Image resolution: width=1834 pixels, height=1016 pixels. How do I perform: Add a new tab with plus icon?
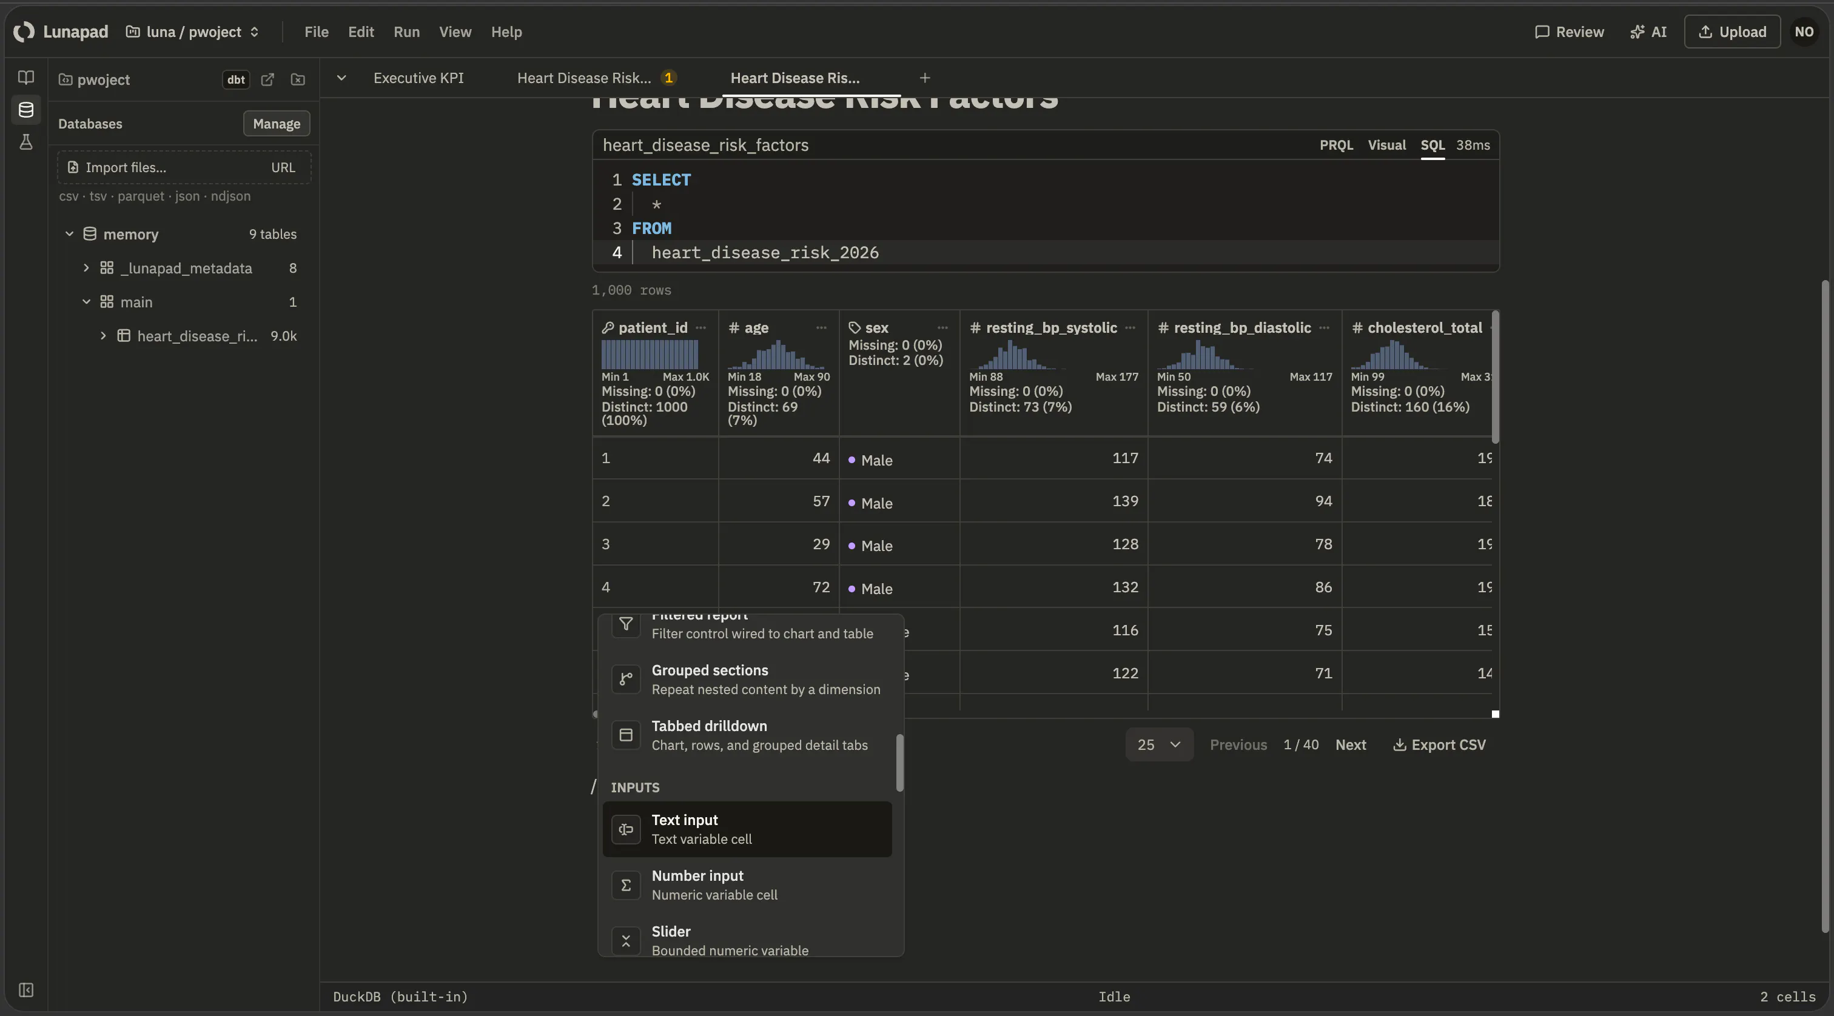tap(924, 78)
